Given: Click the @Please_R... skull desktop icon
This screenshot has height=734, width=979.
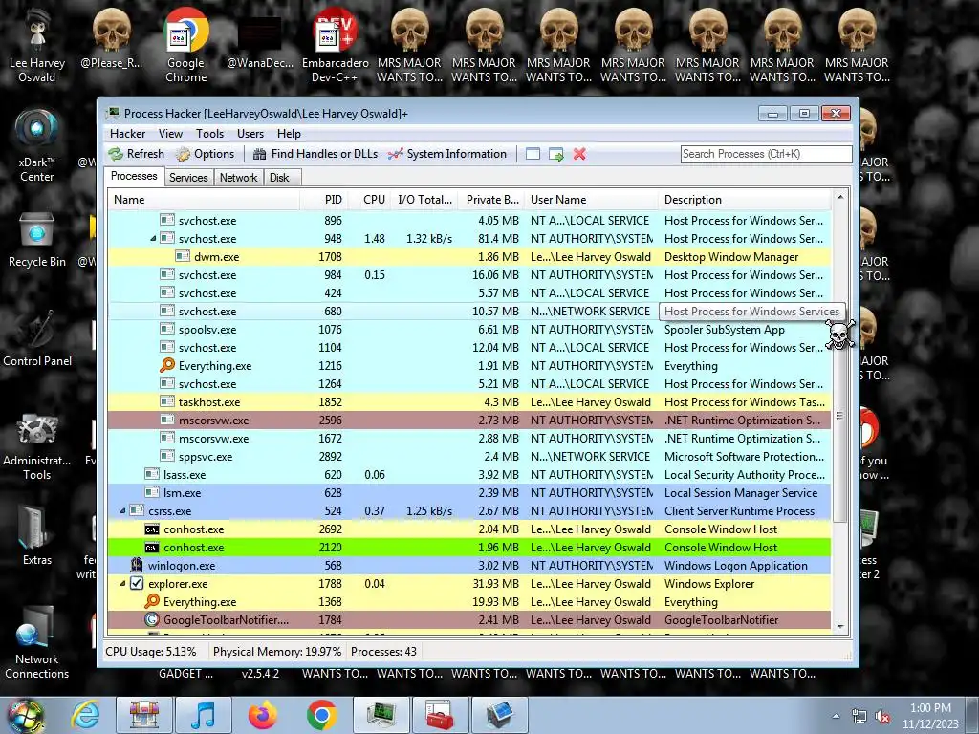Looking at the screenshot, I should (x=112, y=37).
